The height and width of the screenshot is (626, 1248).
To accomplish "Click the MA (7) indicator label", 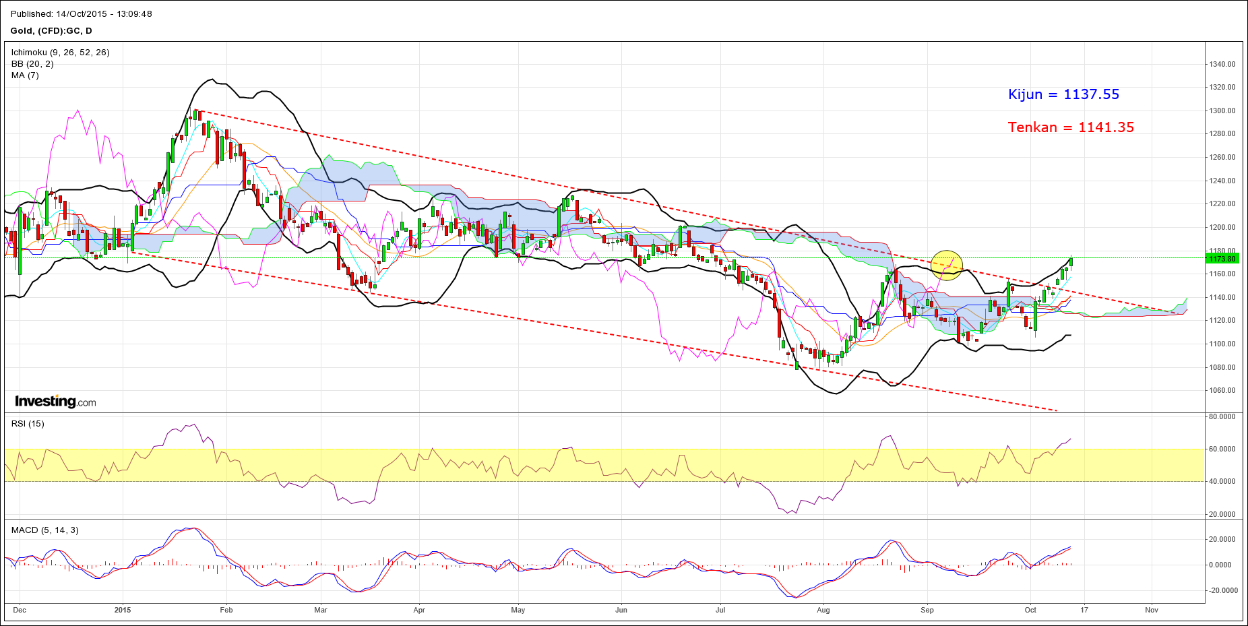I will (25, 75).
